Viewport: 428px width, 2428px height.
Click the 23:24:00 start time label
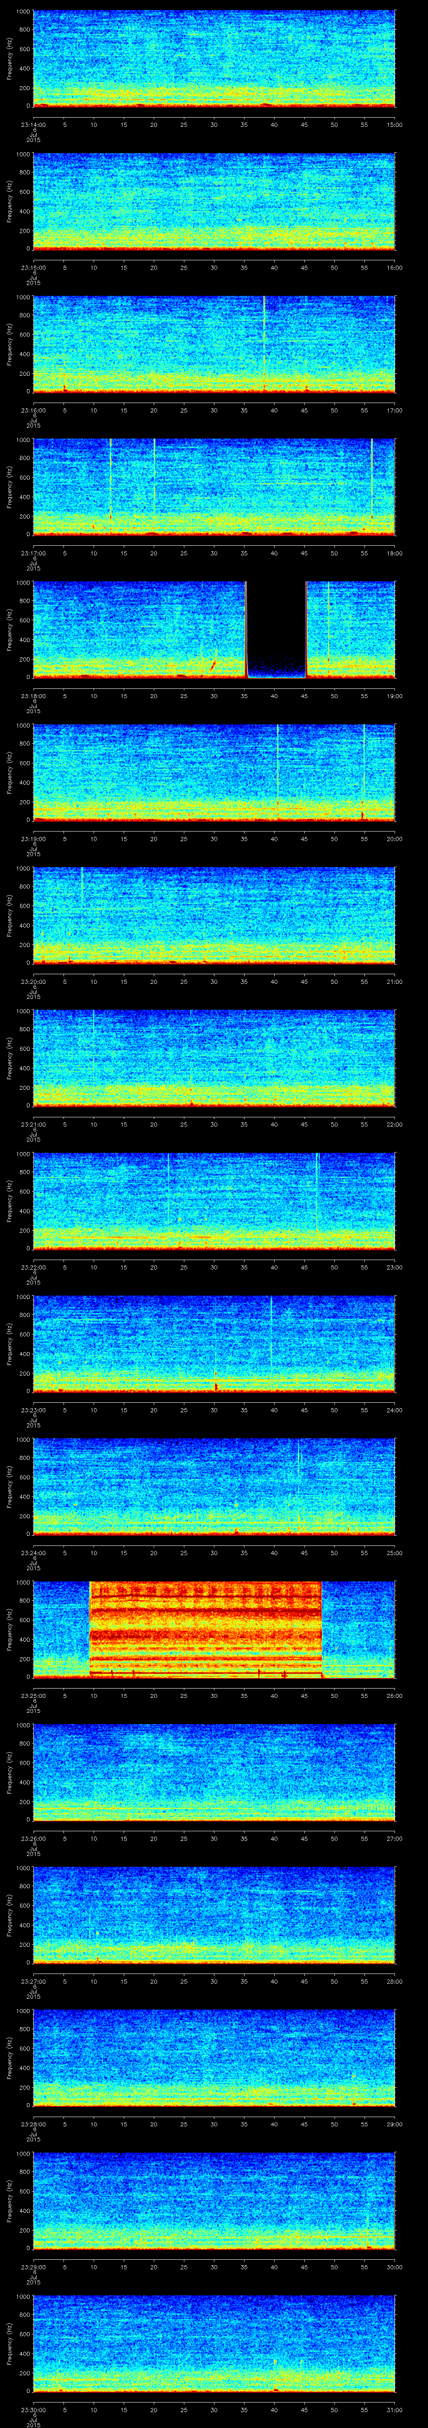pos(33,1553)
